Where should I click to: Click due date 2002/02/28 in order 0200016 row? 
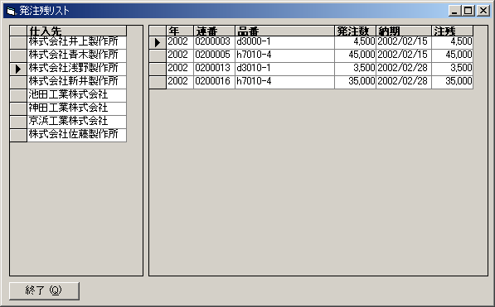click(404, 82)
